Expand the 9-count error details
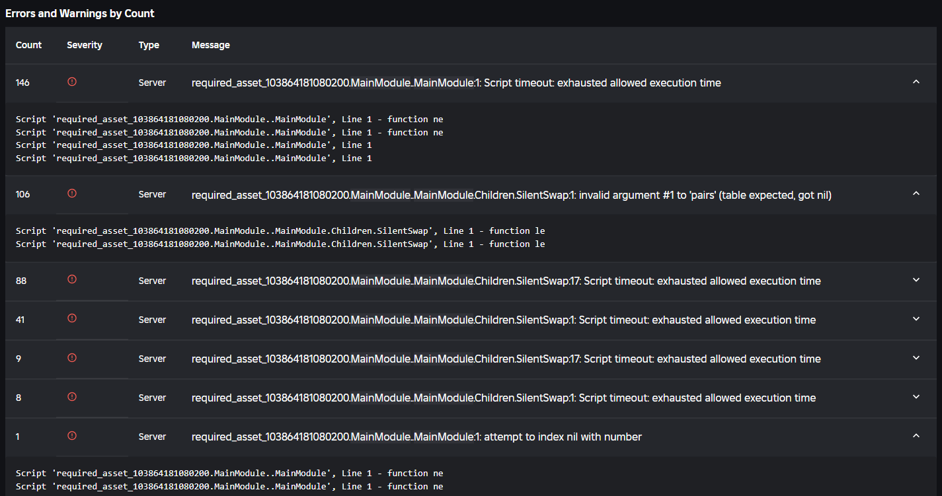Image resolution: width=942 pixels, height=496 pixels. (x=916, y=358)
